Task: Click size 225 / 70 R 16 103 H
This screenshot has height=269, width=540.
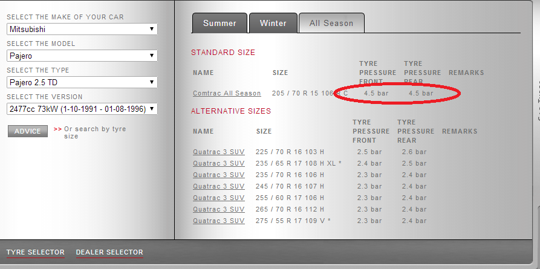Action: pos(290,152)
